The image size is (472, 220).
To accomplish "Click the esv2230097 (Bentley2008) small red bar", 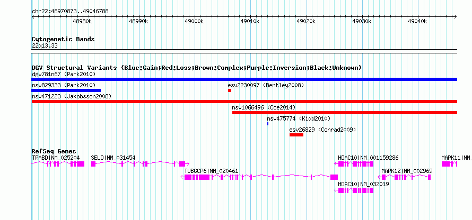I will tap(230, 90).
